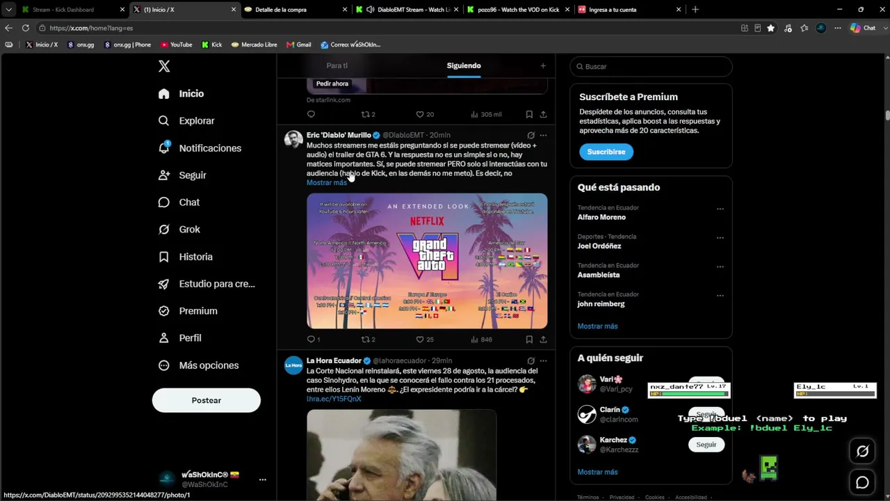
Task: Share Eric 'Diablo' Murillo's post
Action: click(x=543, y=340)
